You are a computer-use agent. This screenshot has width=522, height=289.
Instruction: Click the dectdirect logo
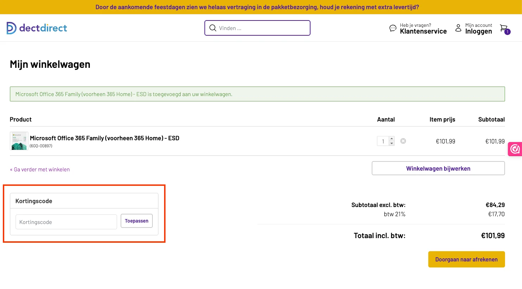(37, 28)
